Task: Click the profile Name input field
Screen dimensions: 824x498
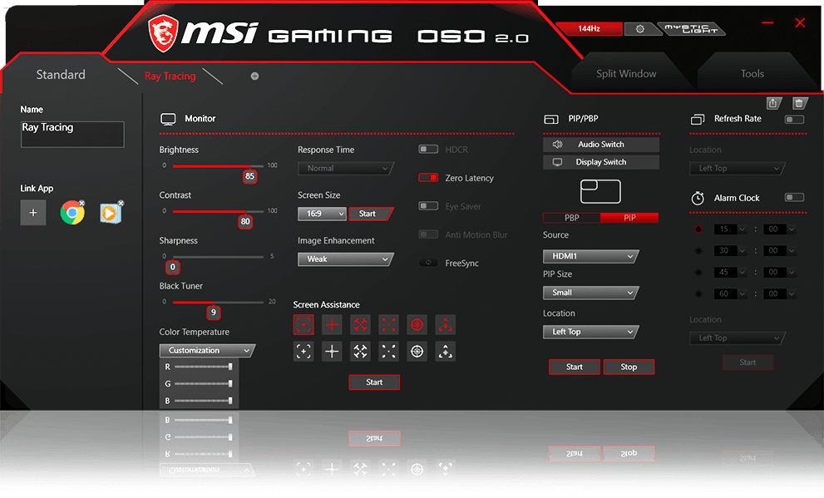Action: [72, 135]
